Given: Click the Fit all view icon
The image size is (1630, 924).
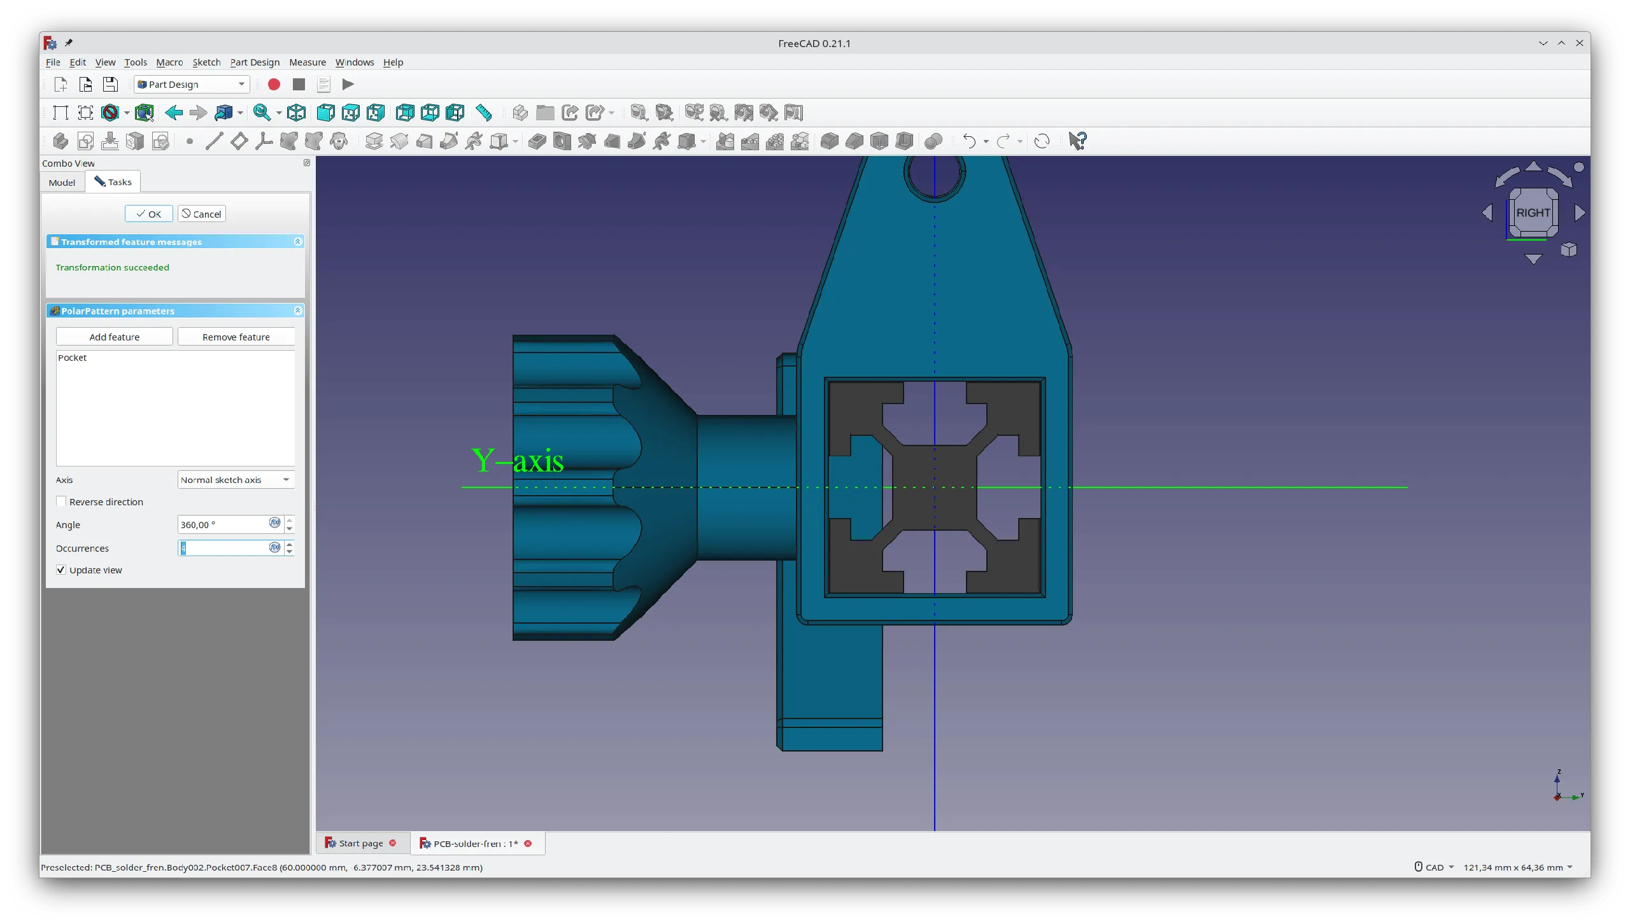Looking at the screenshot, I should tap(60, 113).
